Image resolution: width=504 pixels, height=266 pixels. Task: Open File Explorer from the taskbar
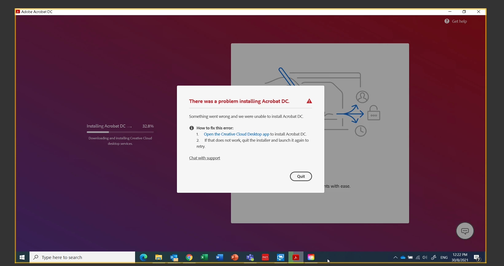pyautogui.click(x=159, y=257)
